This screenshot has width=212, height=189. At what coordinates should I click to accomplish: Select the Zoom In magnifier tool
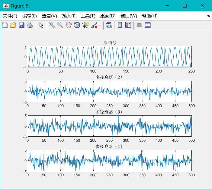tap(52, 25)
